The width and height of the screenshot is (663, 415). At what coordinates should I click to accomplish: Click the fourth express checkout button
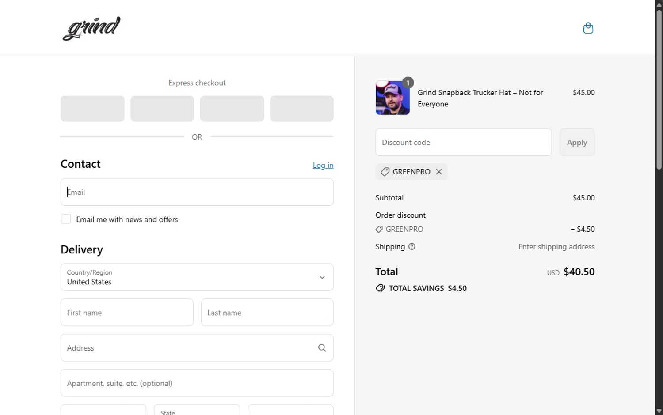302,109
